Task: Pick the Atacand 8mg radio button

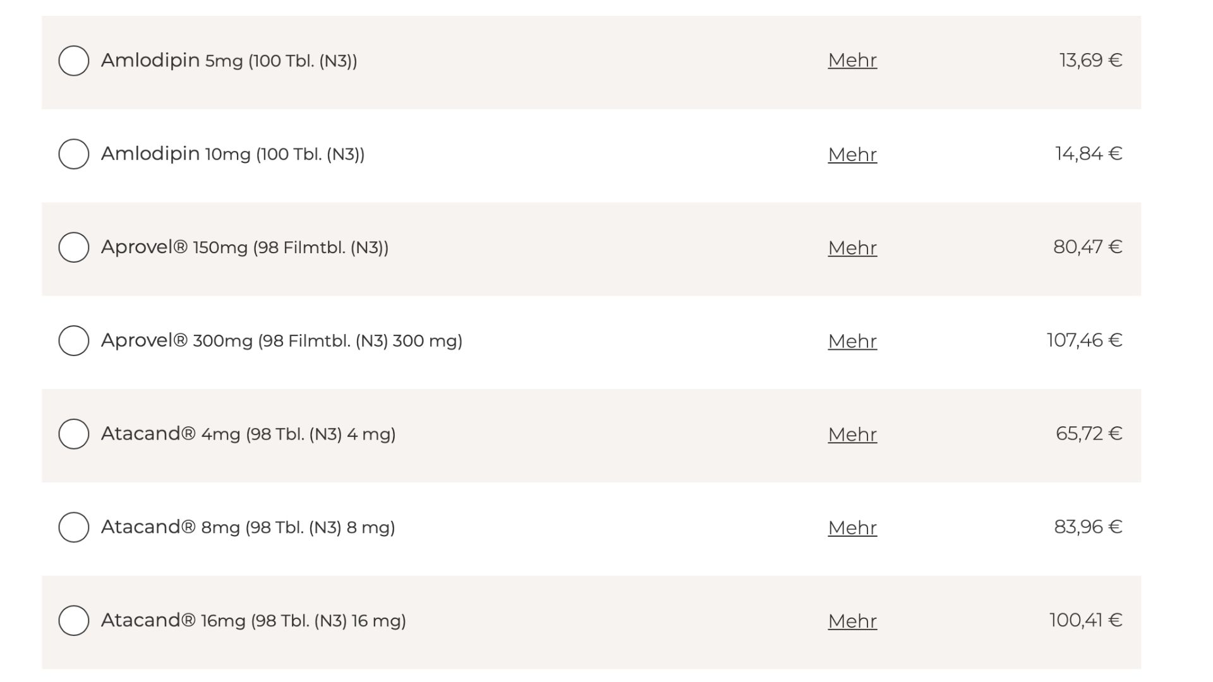Action: (x=73, y=527)
